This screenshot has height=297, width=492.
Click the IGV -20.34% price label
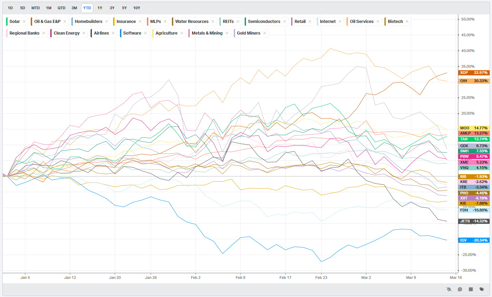(474, 240)
